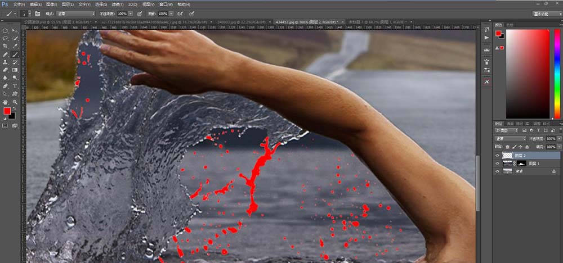Switch to the 色板 swatches tab
The width and height of the screenshot is (563, 263).
[x=510, y=25]
